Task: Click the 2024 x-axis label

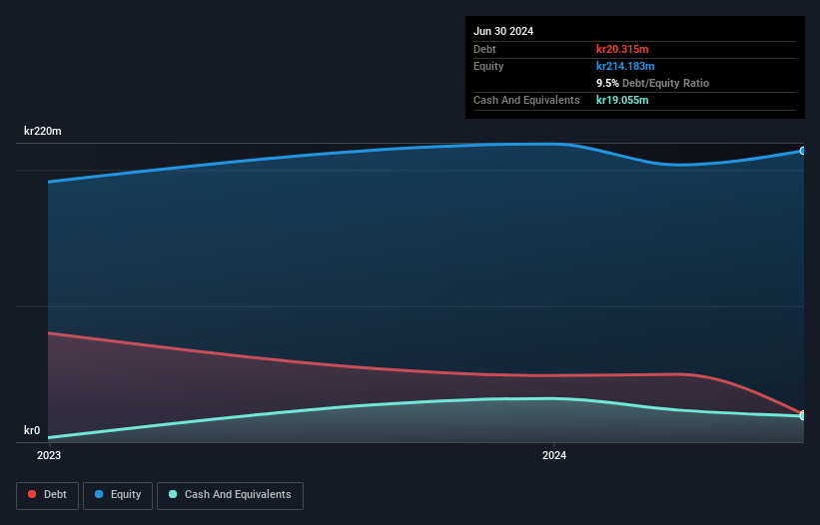Action: pos(554,455)
